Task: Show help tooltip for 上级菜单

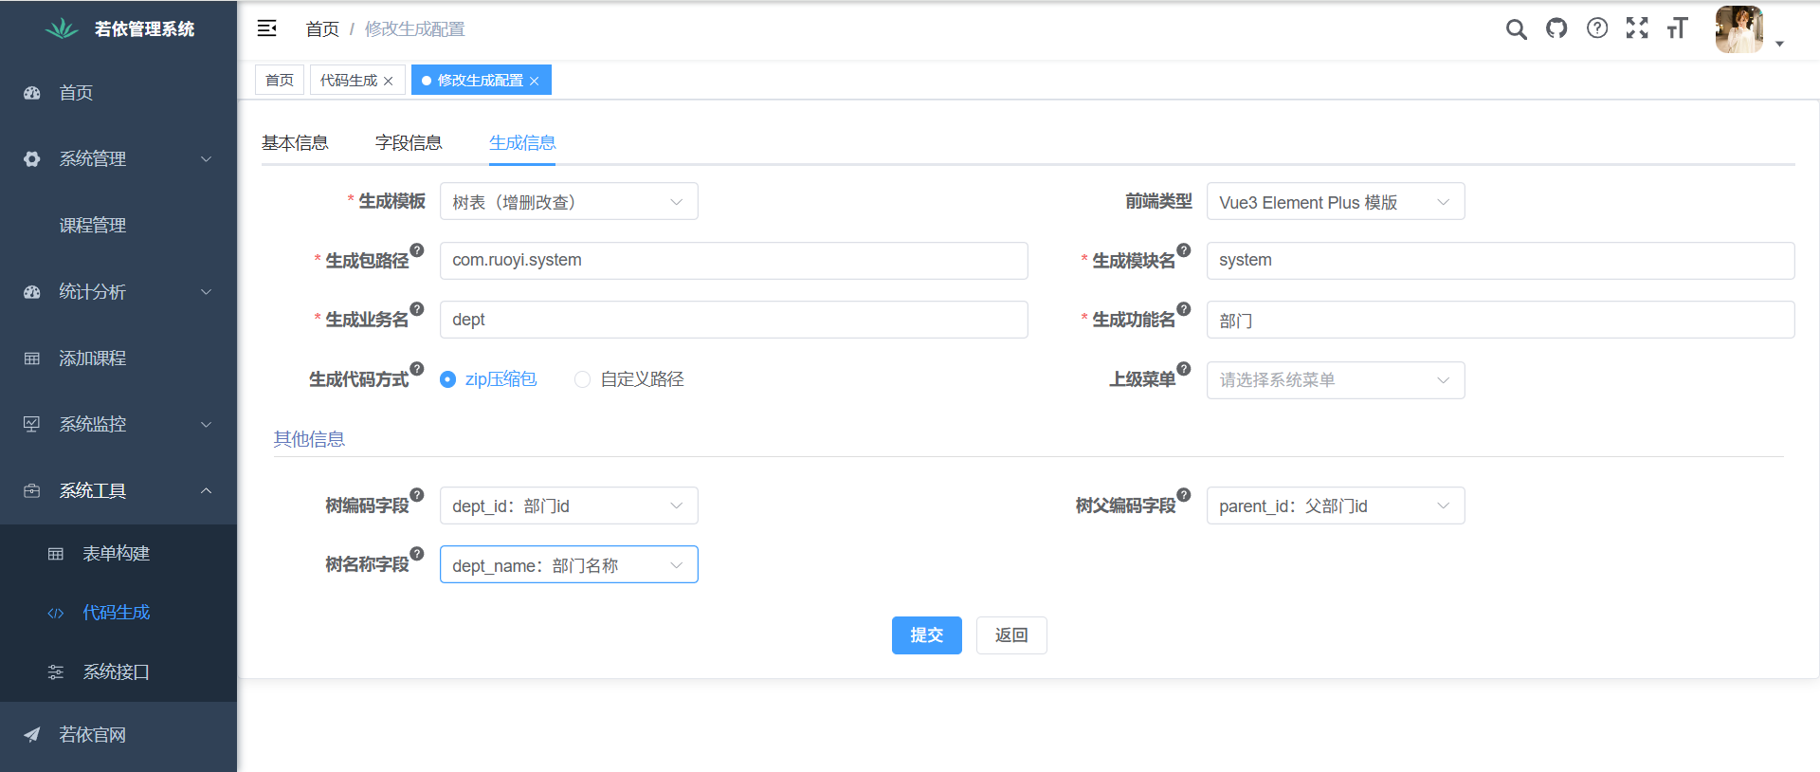Action: click(1184, 369)
